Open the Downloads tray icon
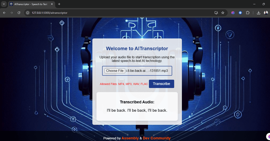This screenshot has width=270, height=141. pyautogui.click(x=259, y=13)
